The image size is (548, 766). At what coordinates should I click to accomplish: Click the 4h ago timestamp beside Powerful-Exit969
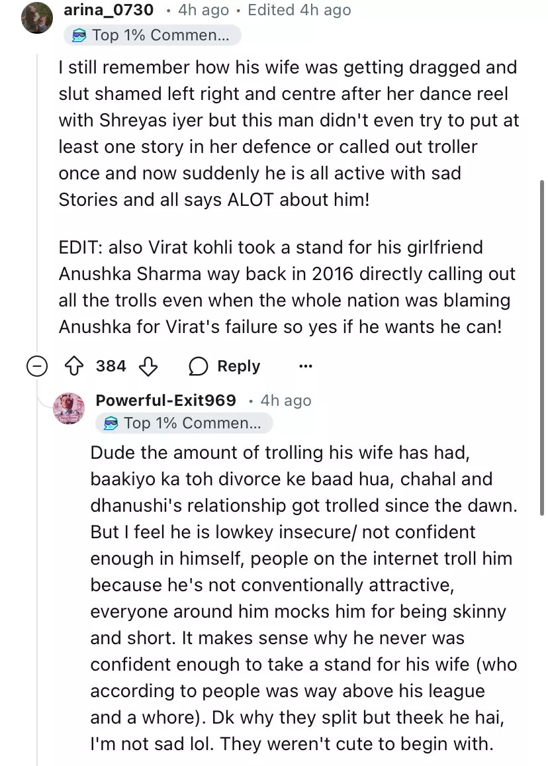[286, 401]
